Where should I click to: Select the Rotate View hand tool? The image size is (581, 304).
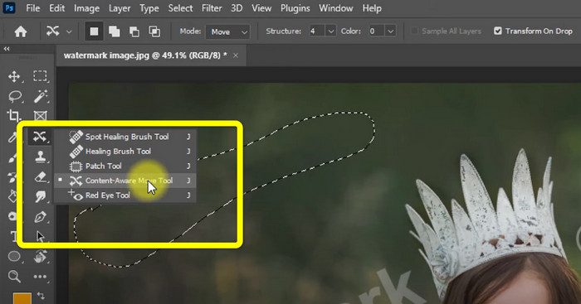(x=40, y=256)
